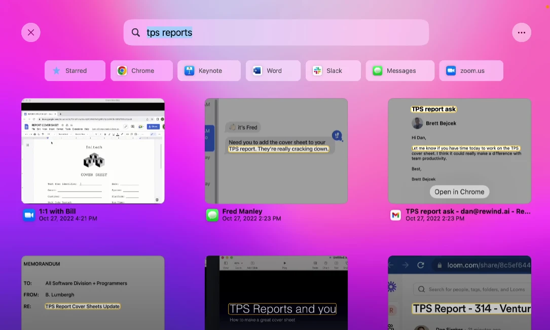Filter results by Keynote
This screenshot has width=550, height=330.
(x=209, y=71)
